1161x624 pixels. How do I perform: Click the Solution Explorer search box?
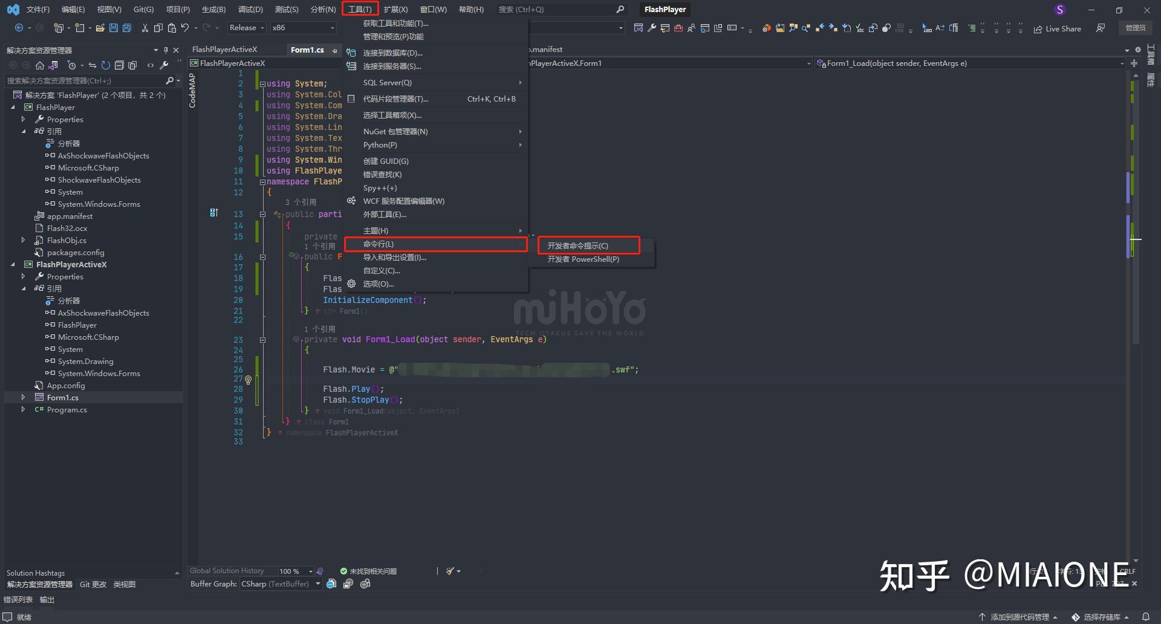pyautogui.click(x=85, y=80)
